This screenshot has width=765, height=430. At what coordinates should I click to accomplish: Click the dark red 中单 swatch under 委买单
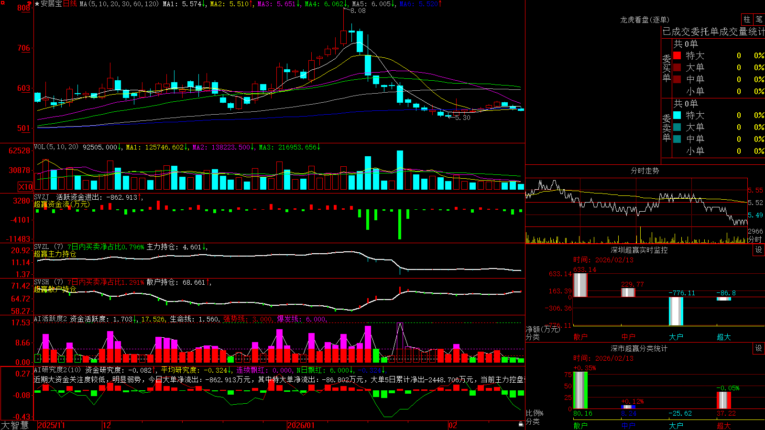pos(677,79)
